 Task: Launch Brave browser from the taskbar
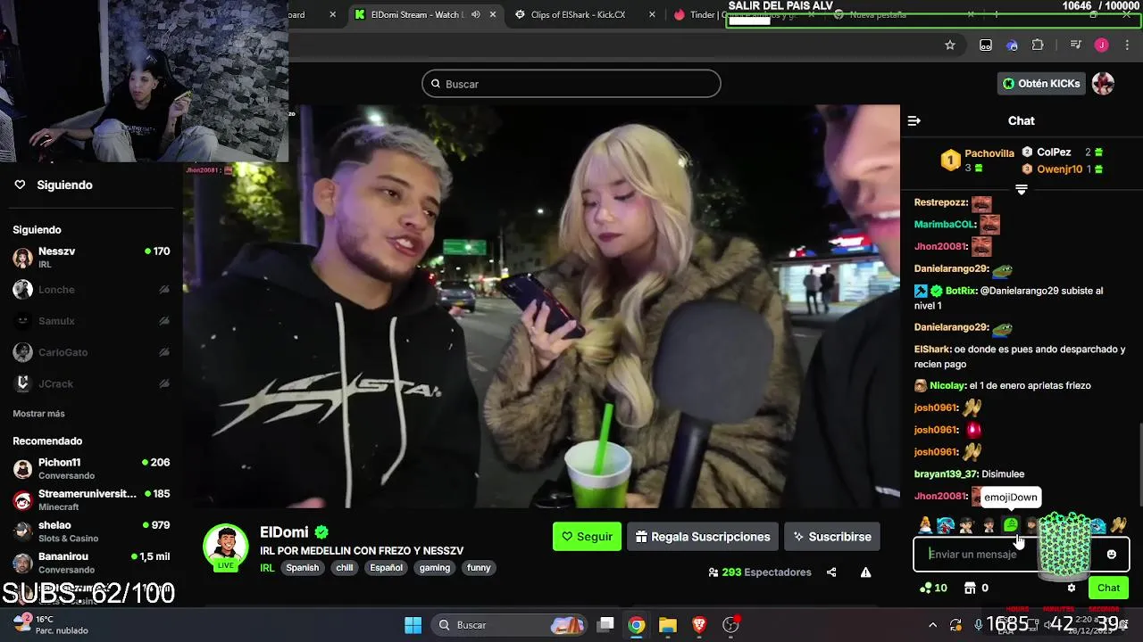click(699, 625)
